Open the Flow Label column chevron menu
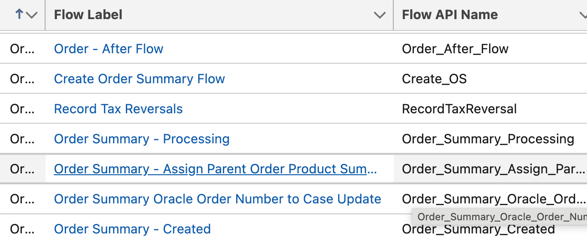The image size is (587, 243). click(380, 15)
